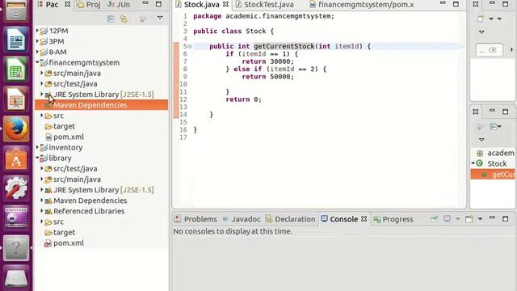517x291 pixels.
Task: Close the Console tab via its X
Action: 364,219
